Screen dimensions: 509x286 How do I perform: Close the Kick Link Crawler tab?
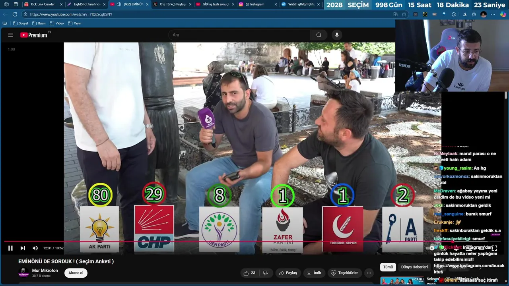click(61, 4)
